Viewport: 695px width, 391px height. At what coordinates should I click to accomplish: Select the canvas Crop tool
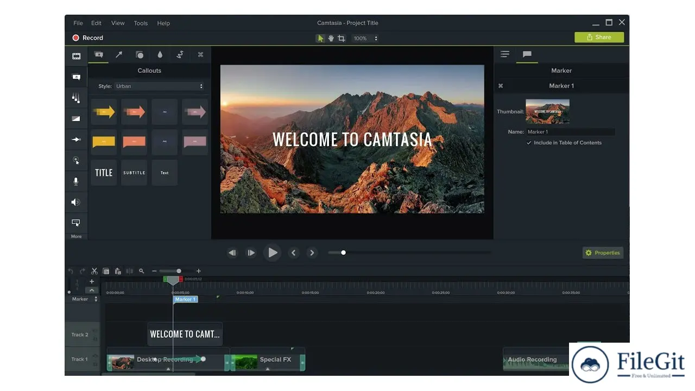341,38
